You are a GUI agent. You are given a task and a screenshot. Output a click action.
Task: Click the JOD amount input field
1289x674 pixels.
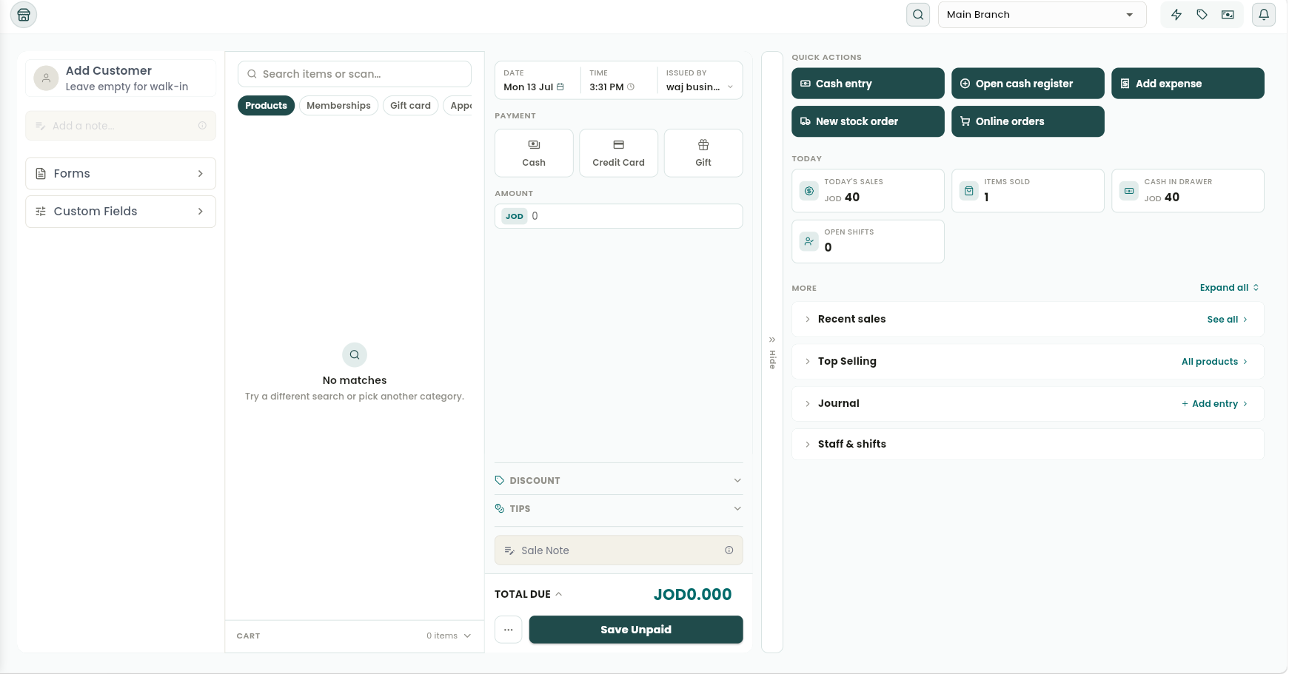618,216
